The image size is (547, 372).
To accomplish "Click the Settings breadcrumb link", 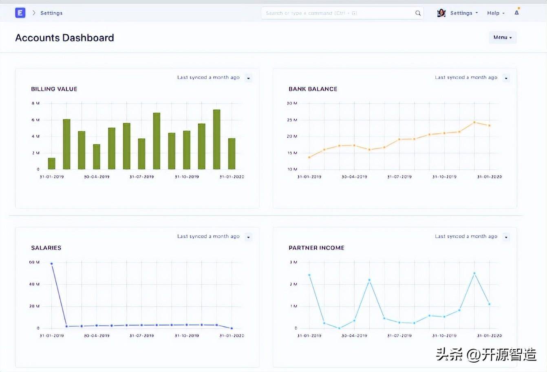I will coord(51,13).
